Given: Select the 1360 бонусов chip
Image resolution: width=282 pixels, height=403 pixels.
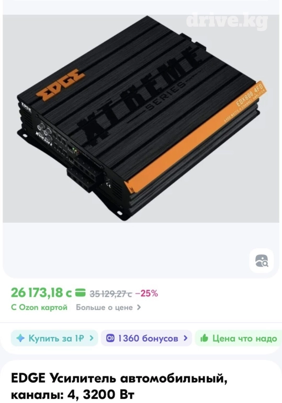Looking at the screenshot, I should point(146,338).
